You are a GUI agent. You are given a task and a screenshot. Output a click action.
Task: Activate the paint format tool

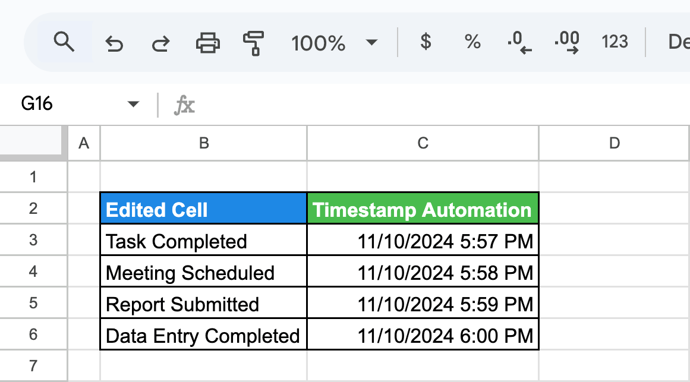[253, 43]
